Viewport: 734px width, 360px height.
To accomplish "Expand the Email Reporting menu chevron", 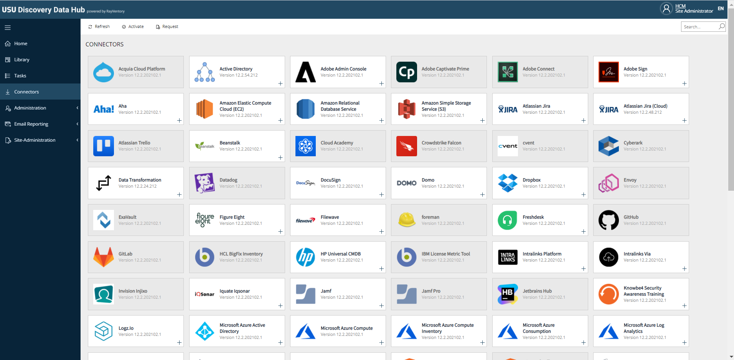I will click(77, 124).
